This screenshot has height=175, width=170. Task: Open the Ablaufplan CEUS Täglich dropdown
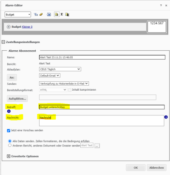[x=60, y=69]
